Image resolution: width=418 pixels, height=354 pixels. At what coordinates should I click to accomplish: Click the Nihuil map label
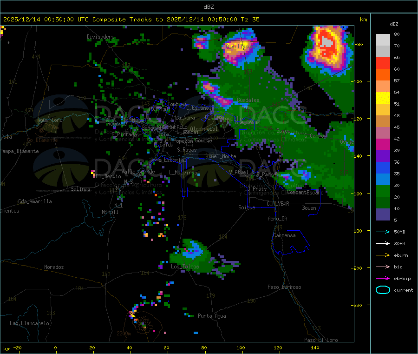point(110,212)
